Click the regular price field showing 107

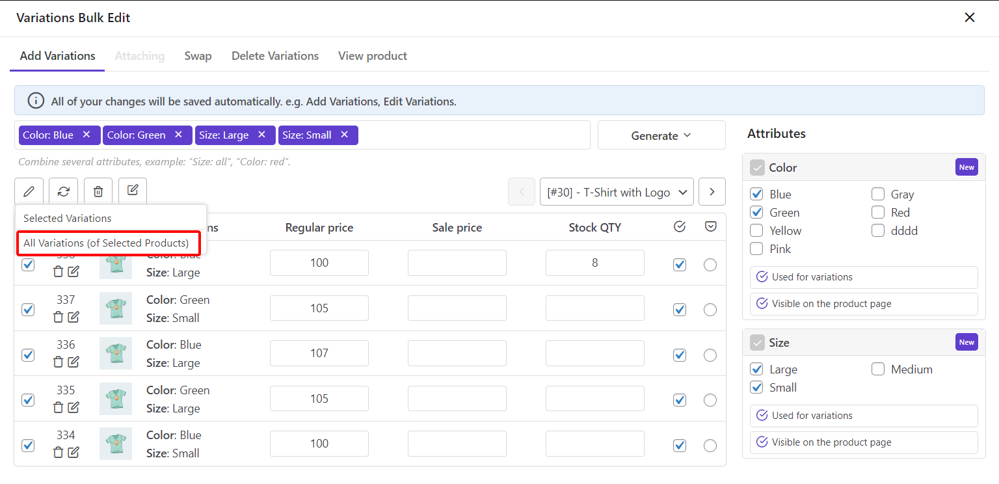pyautogui.click(x=319, y=353)
